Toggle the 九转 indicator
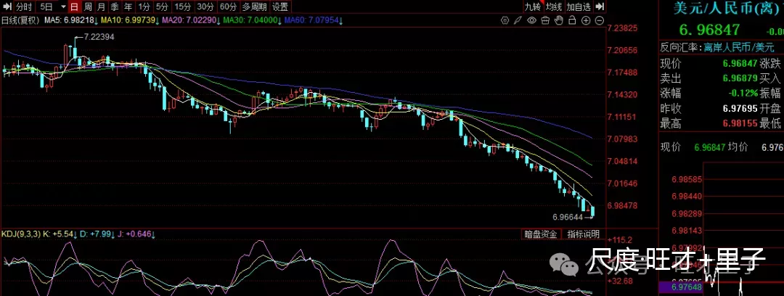 (x=532, y=7)
